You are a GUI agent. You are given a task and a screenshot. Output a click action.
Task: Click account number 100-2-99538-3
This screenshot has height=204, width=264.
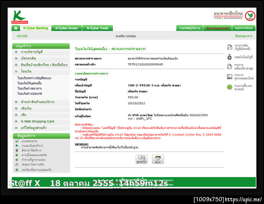(141, 85)
